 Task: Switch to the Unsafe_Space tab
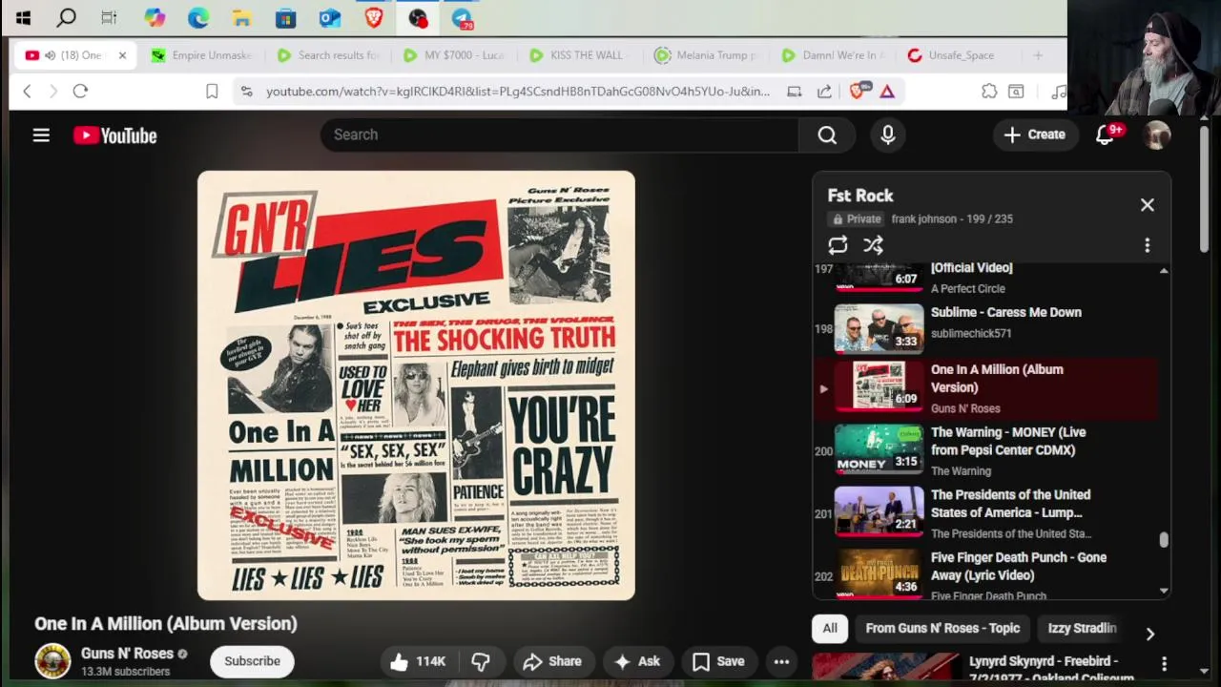[x=959, y=55]
